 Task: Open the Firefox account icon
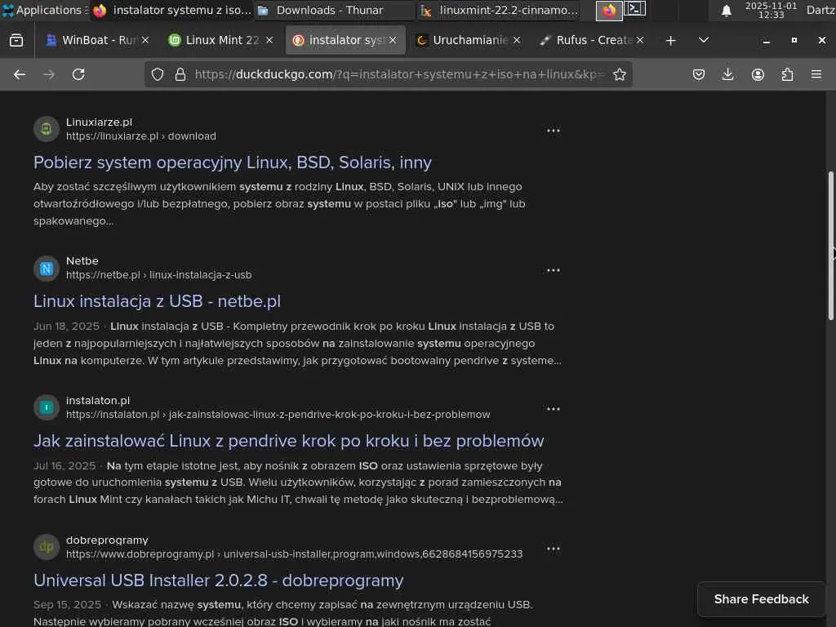coord(758,74)
